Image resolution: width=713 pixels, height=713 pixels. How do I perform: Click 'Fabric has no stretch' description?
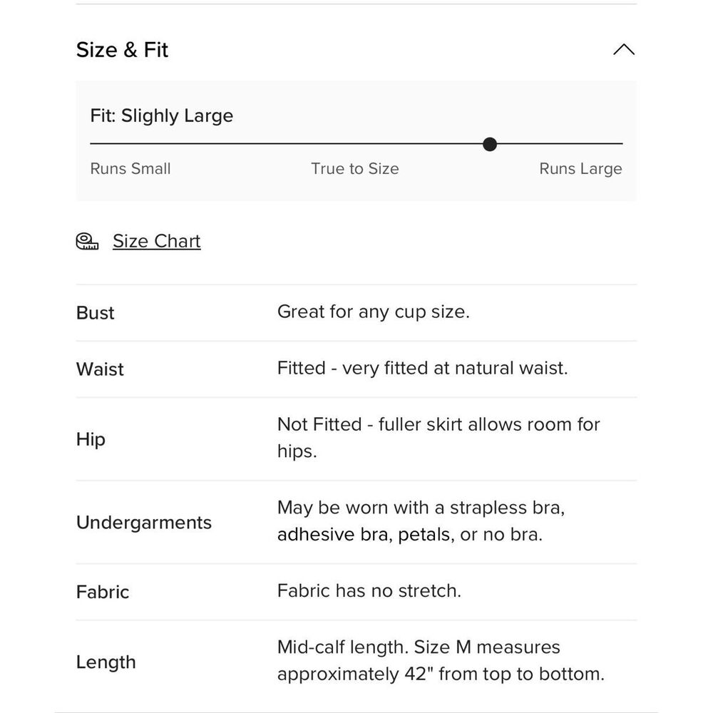point(369,590)
